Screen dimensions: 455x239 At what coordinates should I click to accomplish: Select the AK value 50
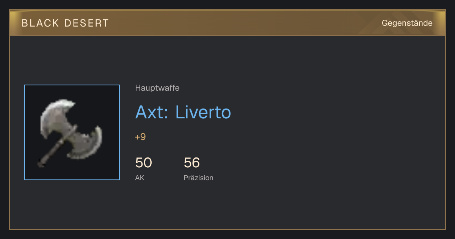coord(144,163)
